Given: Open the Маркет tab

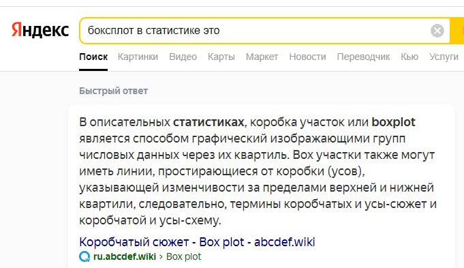Looking at the screenshot, I should 262,57.
